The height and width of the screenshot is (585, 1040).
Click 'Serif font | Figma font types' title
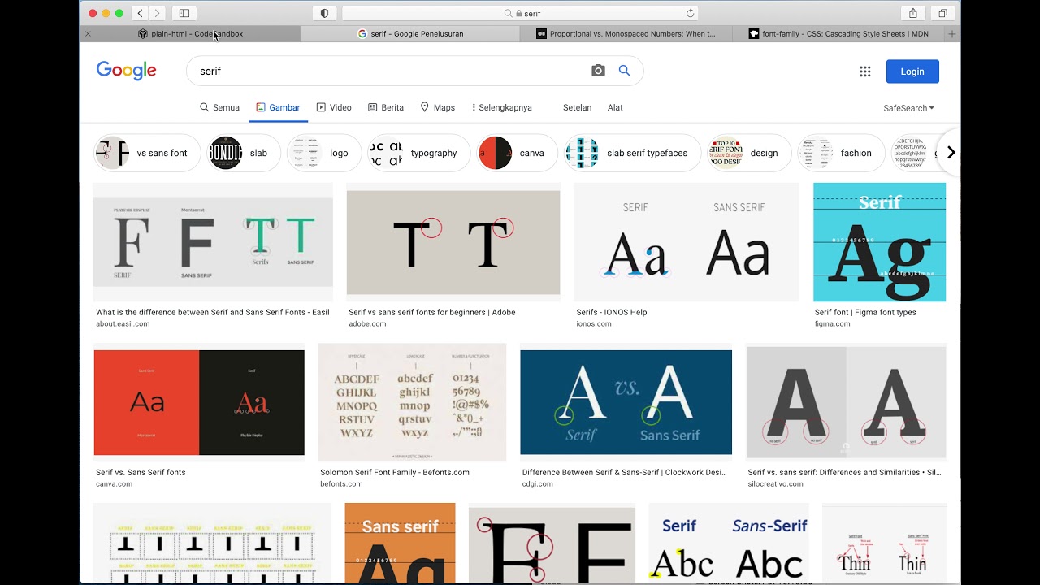(865, 312)
